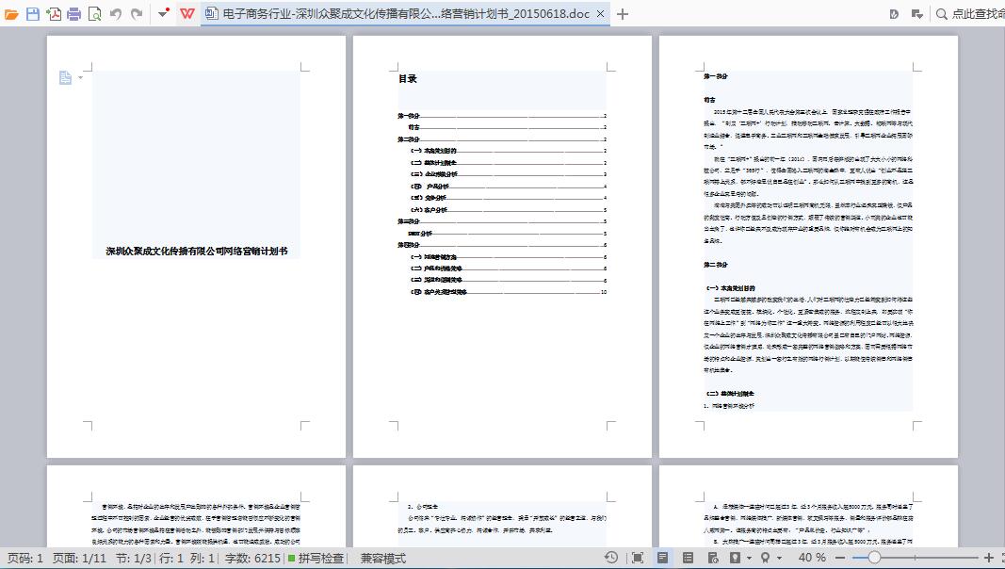Expand the award ribbon dropdown arrow
Screen dimensions: 1005x569
click(x=779, y=558)
